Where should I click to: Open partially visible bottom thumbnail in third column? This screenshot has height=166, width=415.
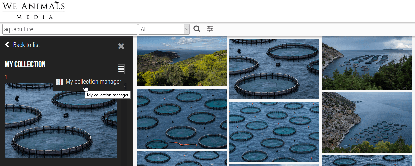(x=367, y=161)
